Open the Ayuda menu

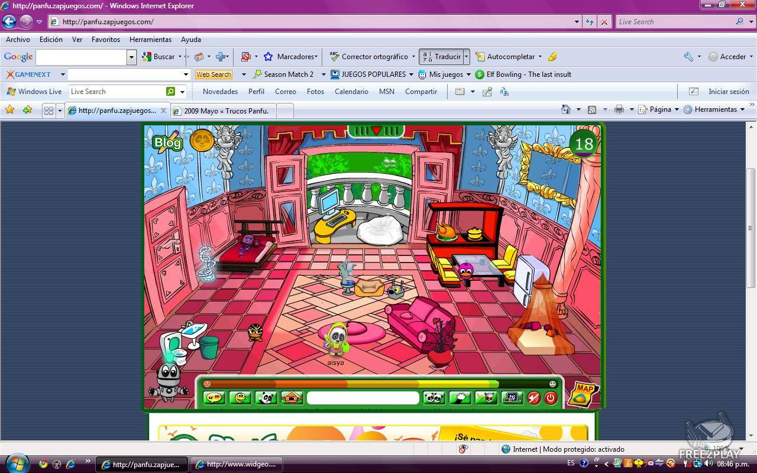click(x=191, y=40)
